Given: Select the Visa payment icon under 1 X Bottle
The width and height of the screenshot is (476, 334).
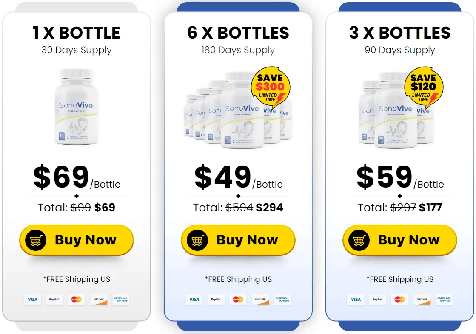Looking at the screenshot, I should pyautogui.click(x=32, y=299).
